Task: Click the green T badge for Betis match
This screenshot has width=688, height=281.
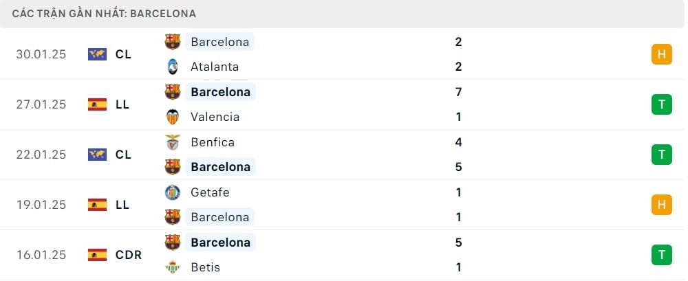Action: pyautogui.click(x=661, y=255)
